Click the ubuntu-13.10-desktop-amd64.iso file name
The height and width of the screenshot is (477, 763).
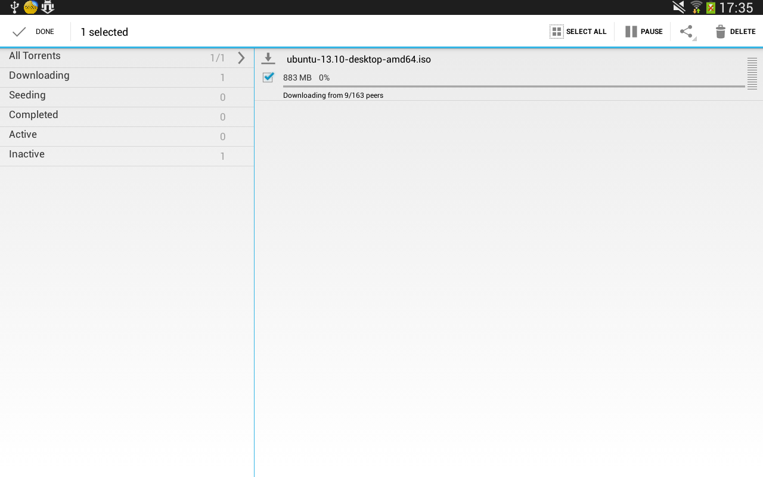pyautogui.click(x=359, y=59)
